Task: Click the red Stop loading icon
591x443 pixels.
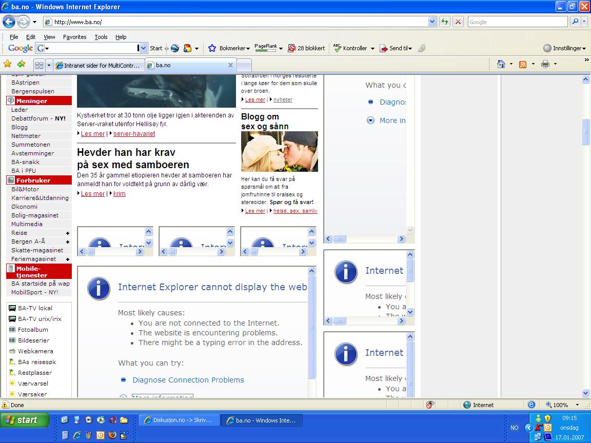Action: 458,22
